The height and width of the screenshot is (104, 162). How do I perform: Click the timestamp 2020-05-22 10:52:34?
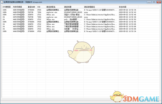[x=127, y=10]
